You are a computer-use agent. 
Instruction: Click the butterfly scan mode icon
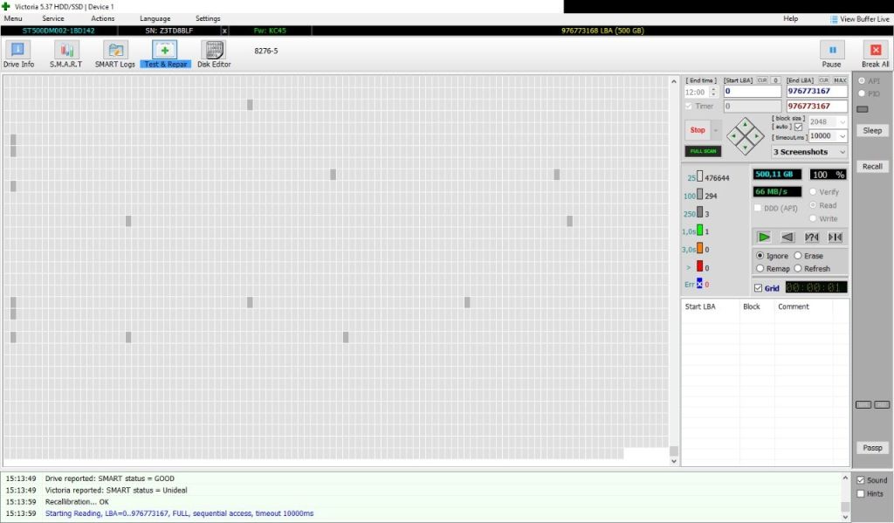click(x=836, y=237)
